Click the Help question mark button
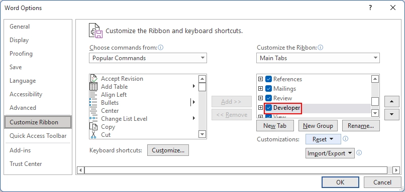Image resolution: width=405 pixels, height=192 pixels. 370,8
